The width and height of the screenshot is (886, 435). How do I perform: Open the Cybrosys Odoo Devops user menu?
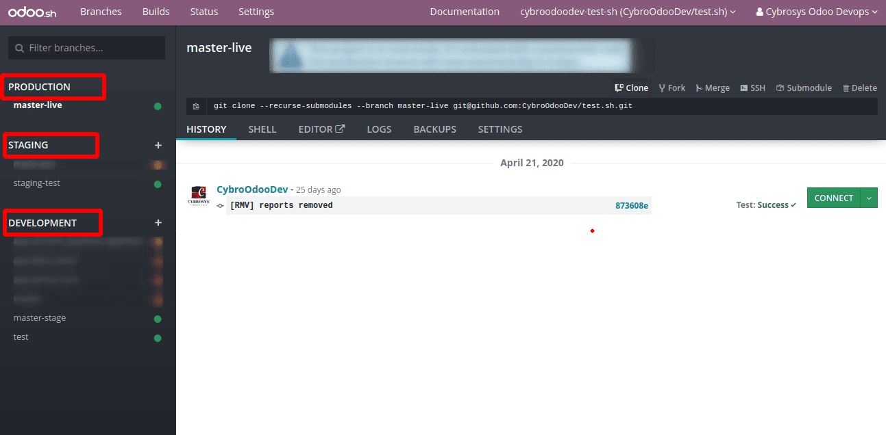(816, 12)
